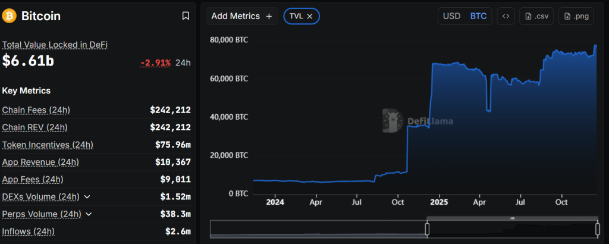Expand the DEXs Volume (24h) row

87,197
